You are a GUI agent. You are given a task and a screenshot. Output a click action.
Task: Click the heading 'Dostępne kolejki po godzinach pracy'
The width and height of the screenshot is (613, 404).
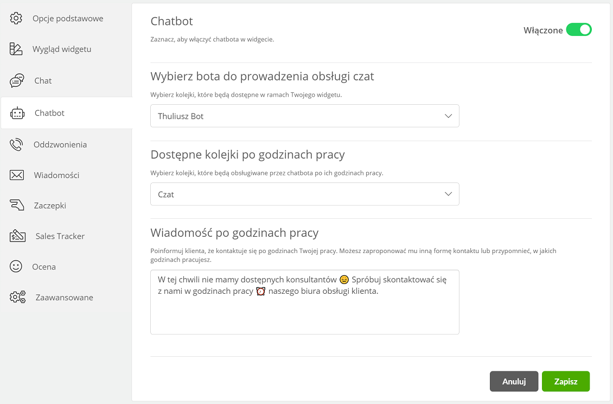pyautogui.click(x=247, y=155)
